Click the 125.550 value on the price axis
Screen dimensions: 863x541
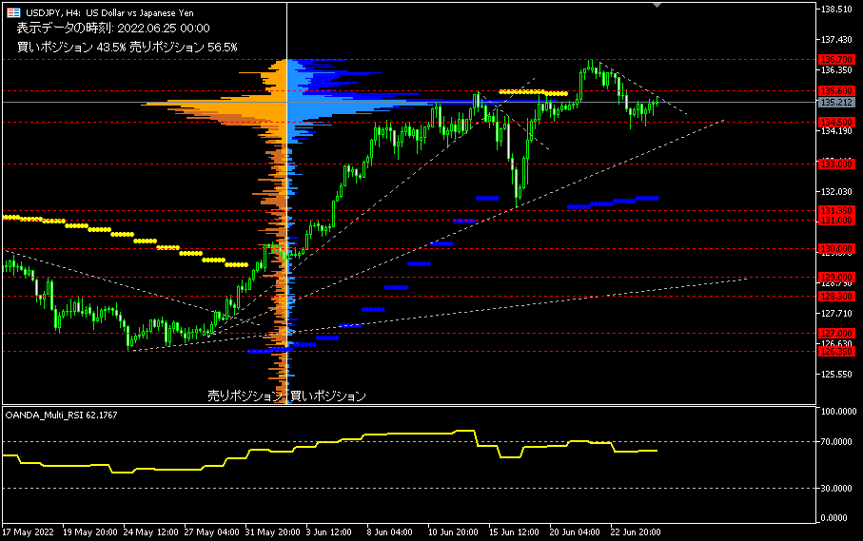(x=836, y=375)
